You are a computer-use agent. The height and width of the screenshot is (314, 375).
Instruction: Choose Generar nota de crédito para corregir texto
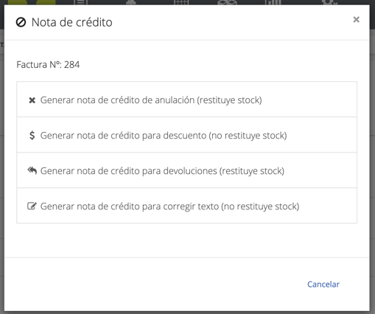(x=186, y=206)
